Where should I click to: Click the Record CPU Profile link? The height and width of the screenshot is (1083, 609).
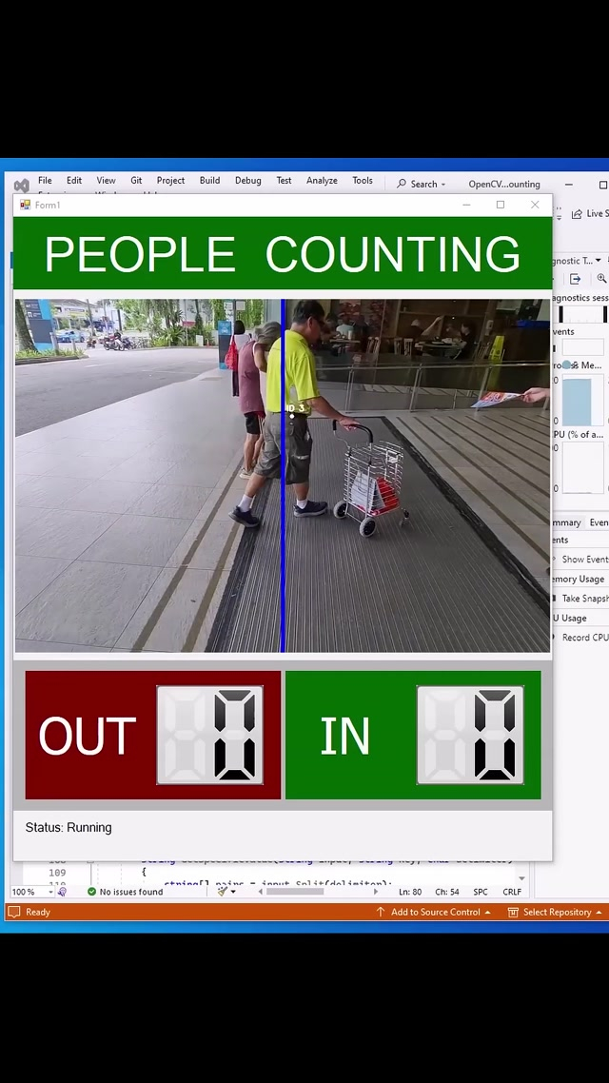584,638
